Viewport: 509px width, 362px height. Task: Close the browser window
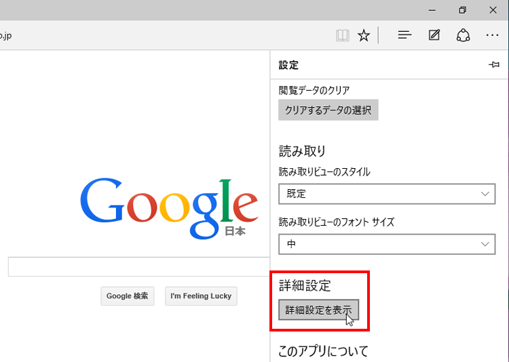493,10
